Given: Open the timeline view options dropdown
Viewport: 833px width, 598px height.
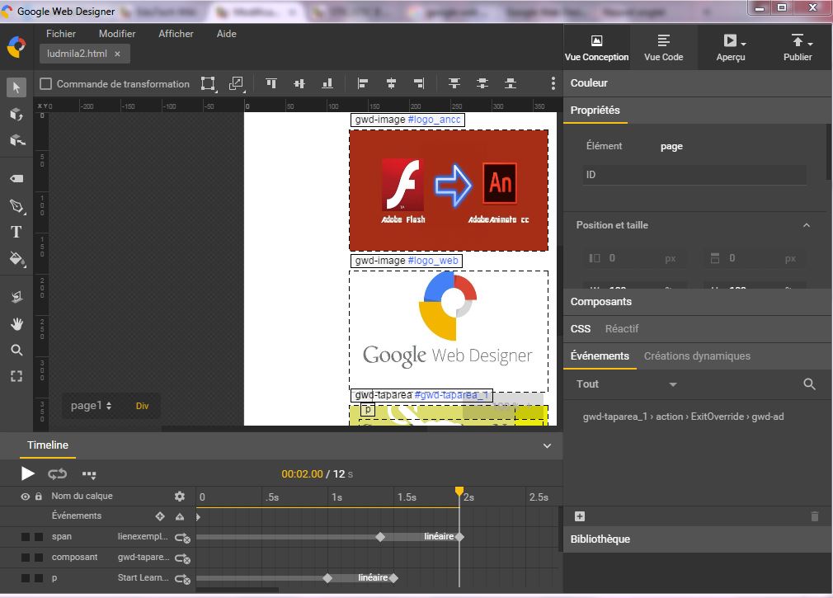Looking at the screenshot, I should click(x=89, y=474).
